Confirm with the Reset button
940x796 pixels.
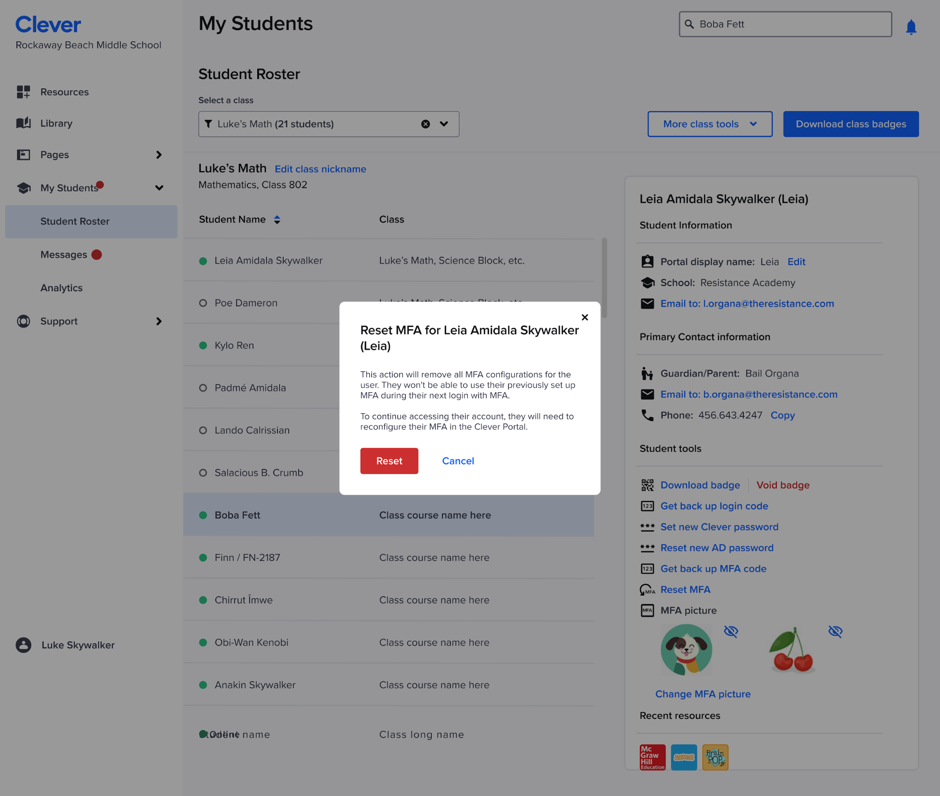point(389,461)
